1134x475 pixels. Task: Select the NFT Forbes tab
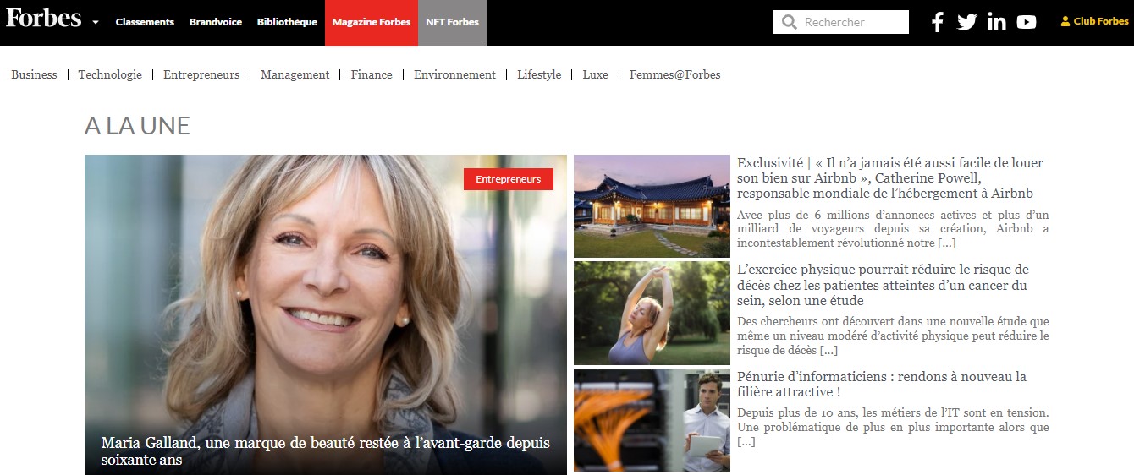click(x=452, y=23)
